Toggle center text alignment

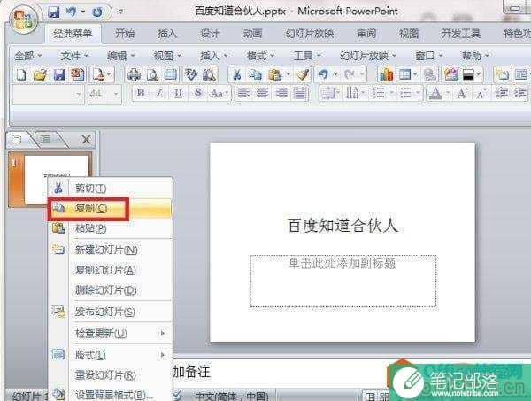(x=262, y=93)
